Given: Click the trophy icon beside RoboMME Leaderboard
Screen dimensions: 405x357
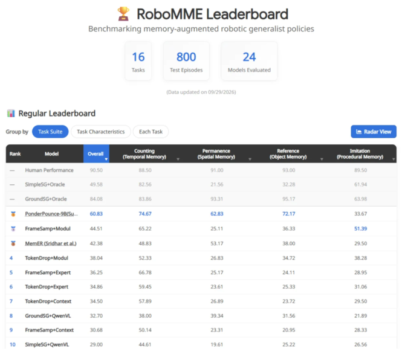Looking at the screenshot, I should (123, 14).
